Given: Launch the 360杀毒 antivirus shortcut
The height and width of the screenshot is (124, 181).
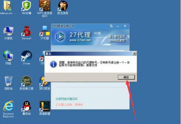Looking at the screenshot, I should [26, 7].
